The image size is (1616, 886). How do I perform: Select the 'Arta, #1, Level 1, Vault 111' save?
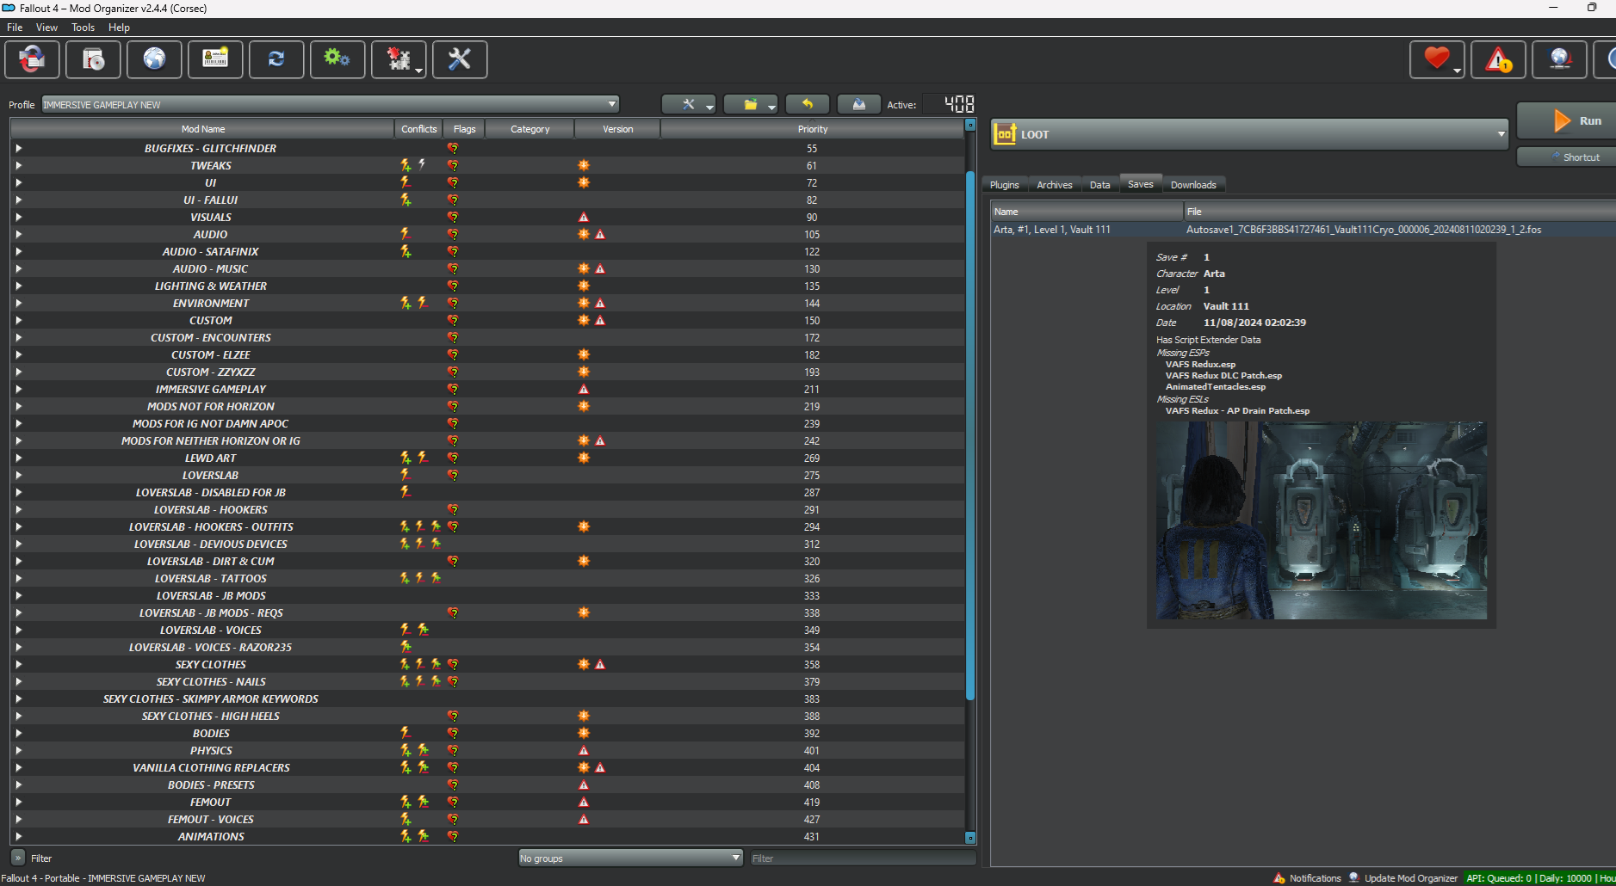click(x=1303, y=230)
